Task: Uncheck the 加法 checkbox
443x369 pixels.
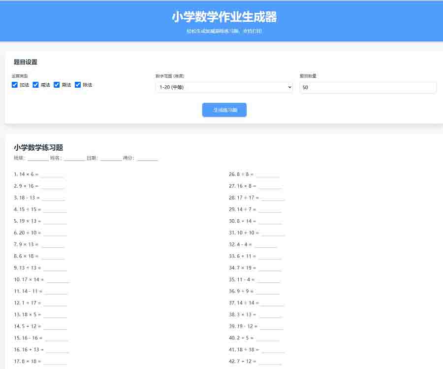Action: pyautogui.click(x=15, y=85)
